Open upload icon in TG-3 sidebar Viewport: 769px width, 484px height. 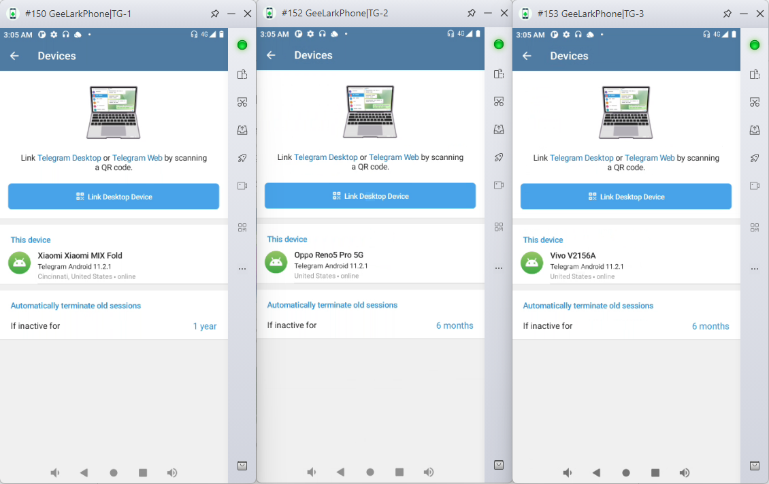(755, 130)
